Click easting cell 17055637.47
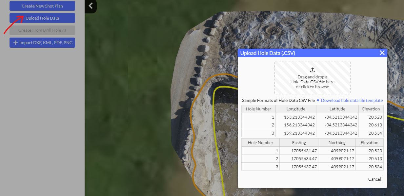 (299, 167)
